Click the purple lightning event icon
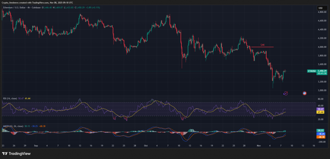The height and width of the screenshot is (159, 330). (x=286, y=93)
